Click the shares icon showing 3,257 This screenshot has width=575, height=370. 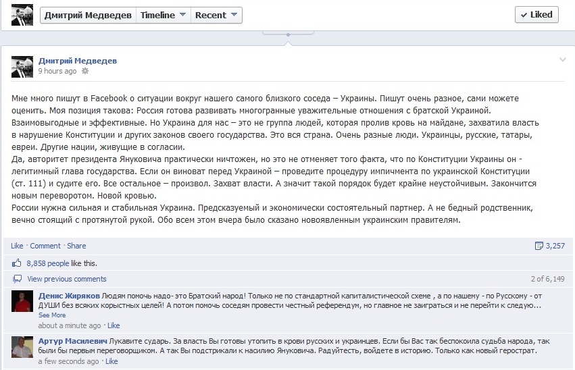539,246
